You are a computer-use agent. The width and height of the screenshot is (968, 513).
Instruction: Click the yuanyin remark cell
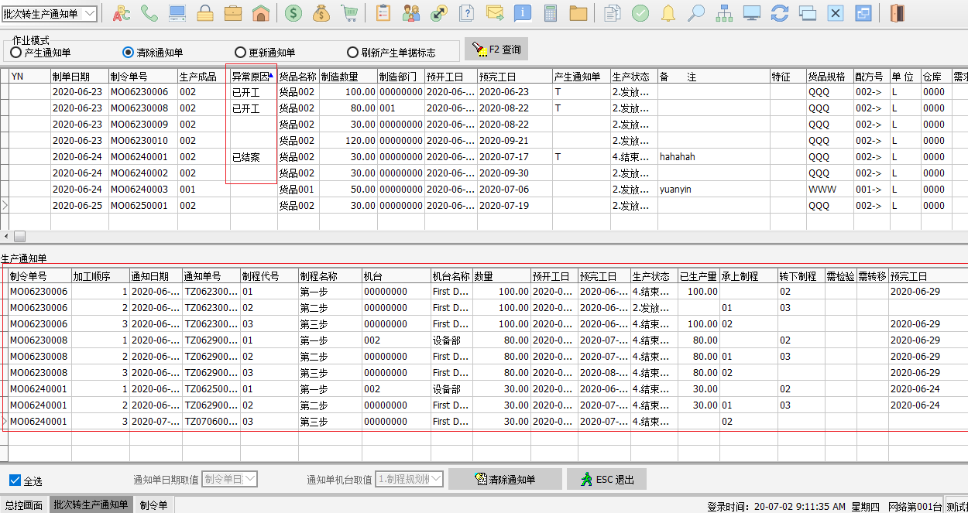(x=713, y=190)
